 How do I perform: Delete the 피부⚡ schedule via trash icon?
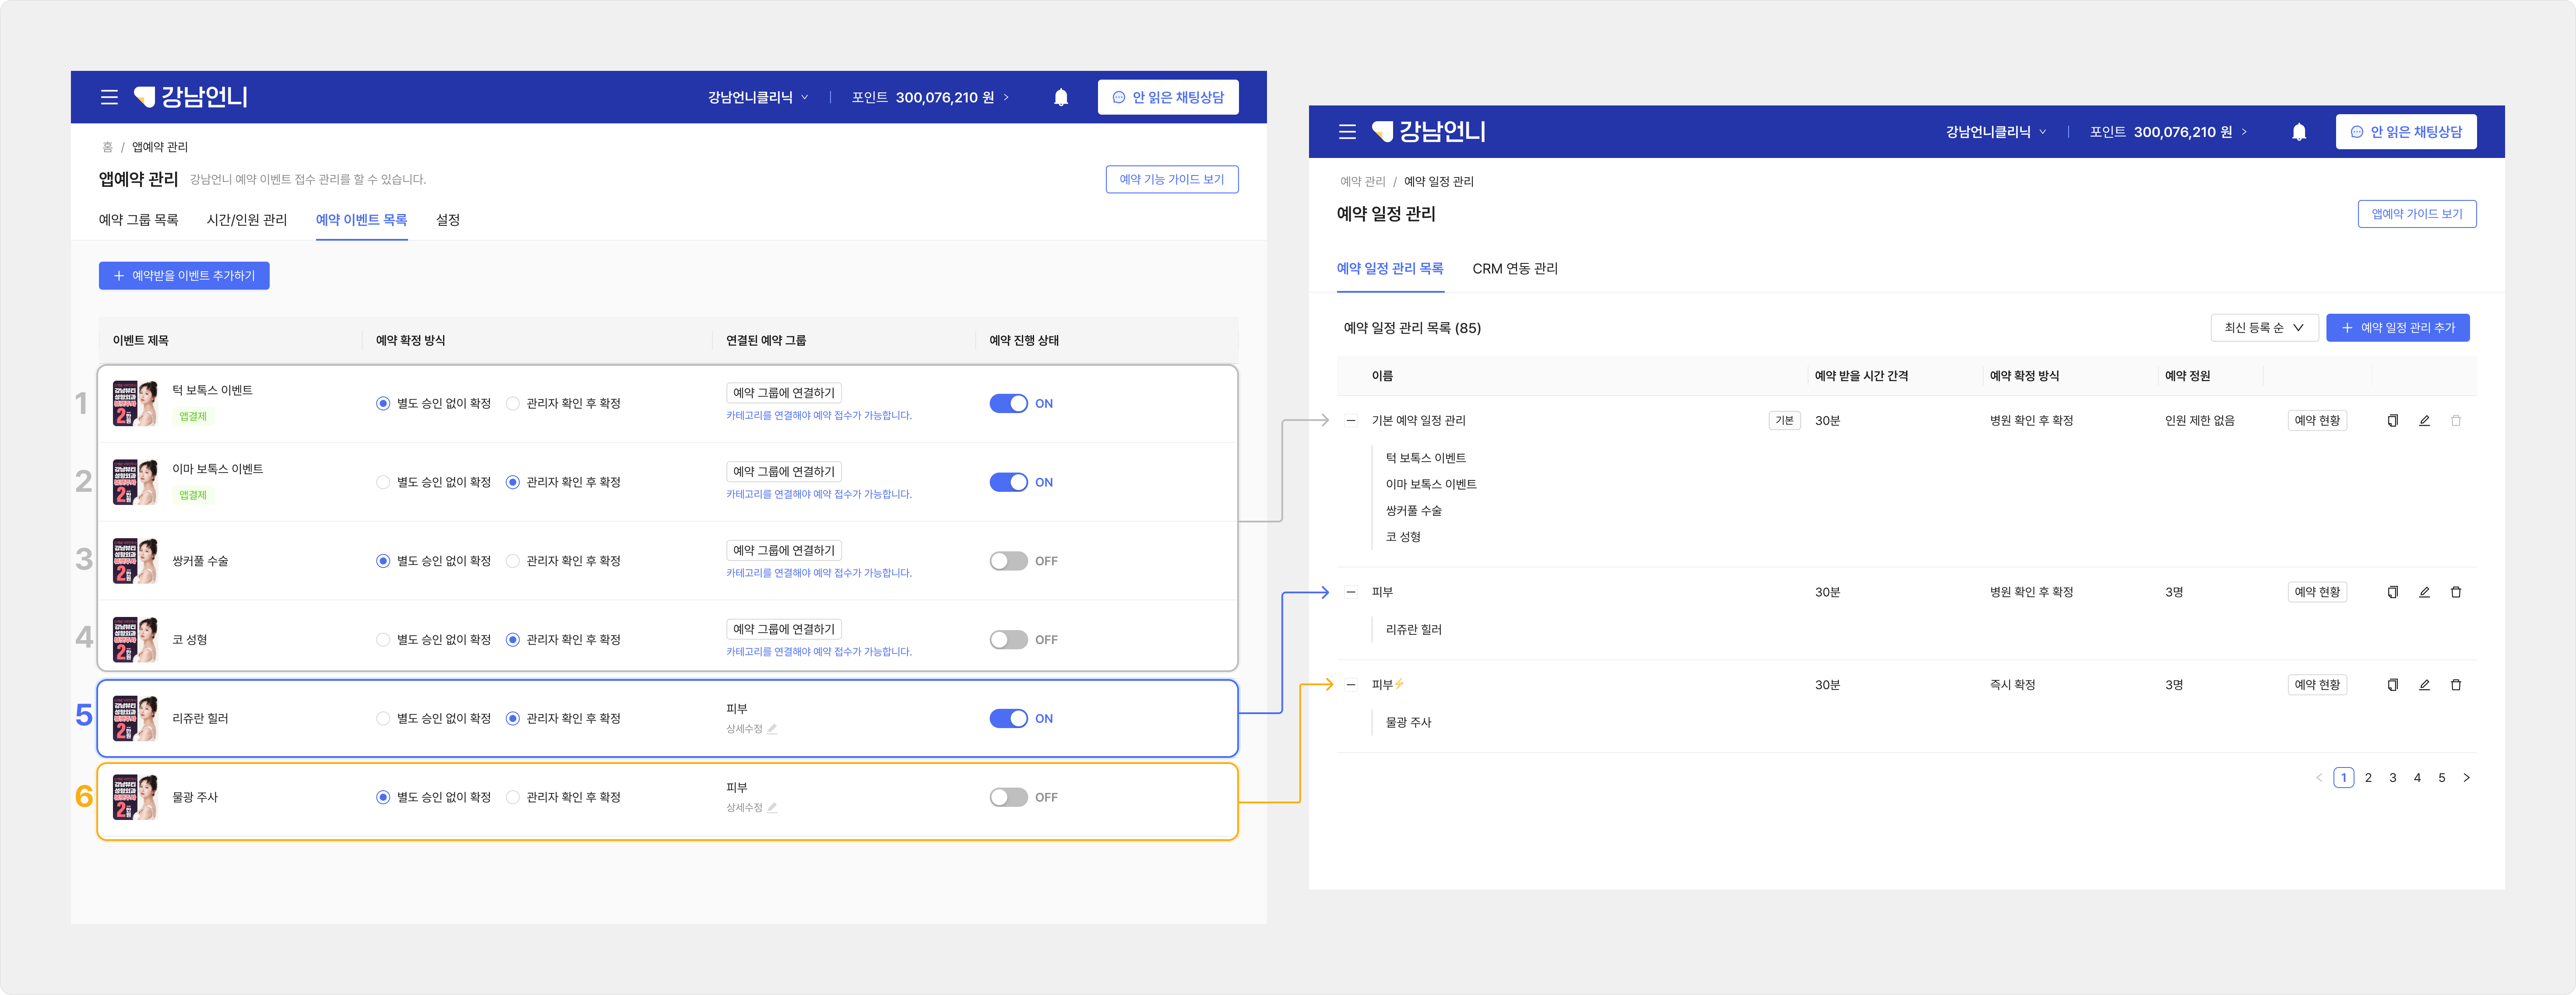pos(2455,685)
